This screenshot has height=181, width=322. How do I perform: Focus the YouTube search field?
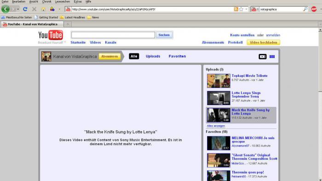(x=113, y=35)
